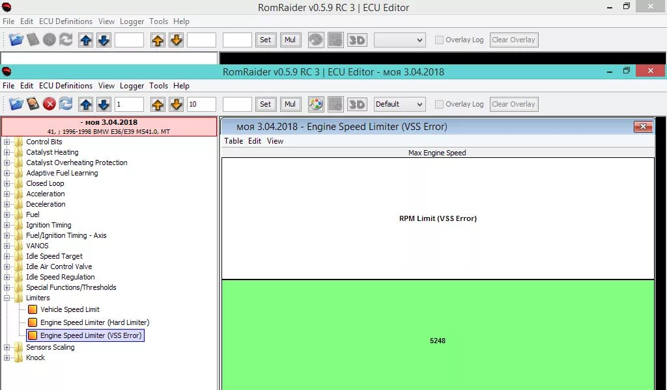The height and width of the screenshot is (390, 667).
Task: Expand the Closed Loop folder
Action: tap(7, 183)
